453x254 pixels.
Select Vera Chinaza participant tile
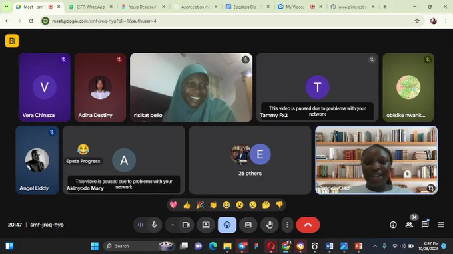(44, 87)
